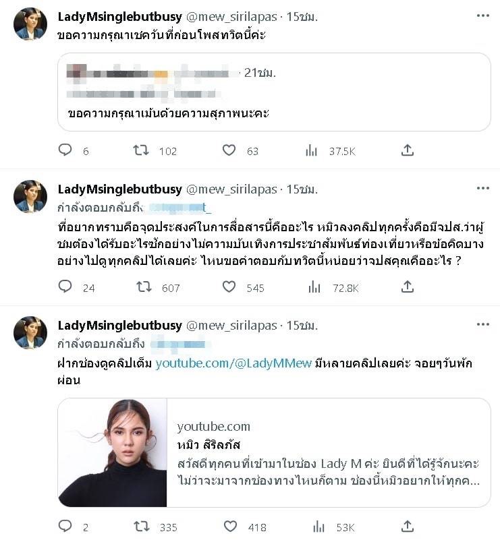This screenshot has height=540, width=500.
Task: Like the first tweet with 63 likes
Action: (229, 151)
